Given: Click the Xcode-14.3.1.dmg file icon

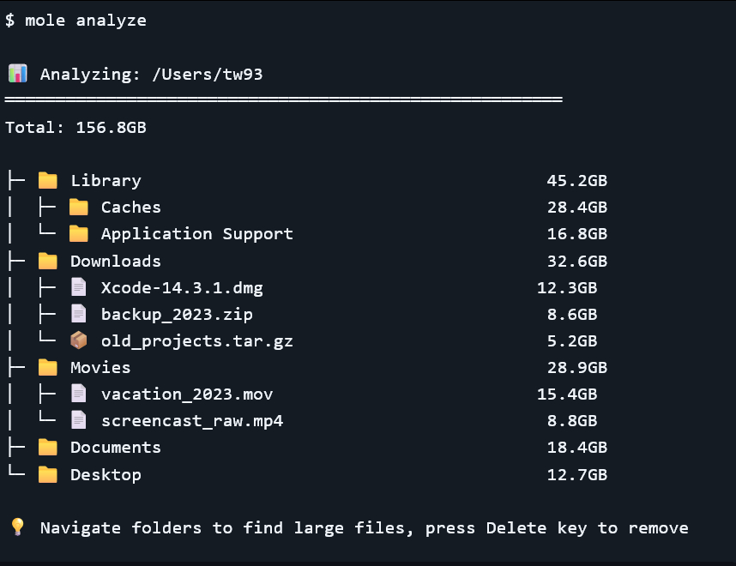Looking at the screenshot, I should click(x=79, y=287).
